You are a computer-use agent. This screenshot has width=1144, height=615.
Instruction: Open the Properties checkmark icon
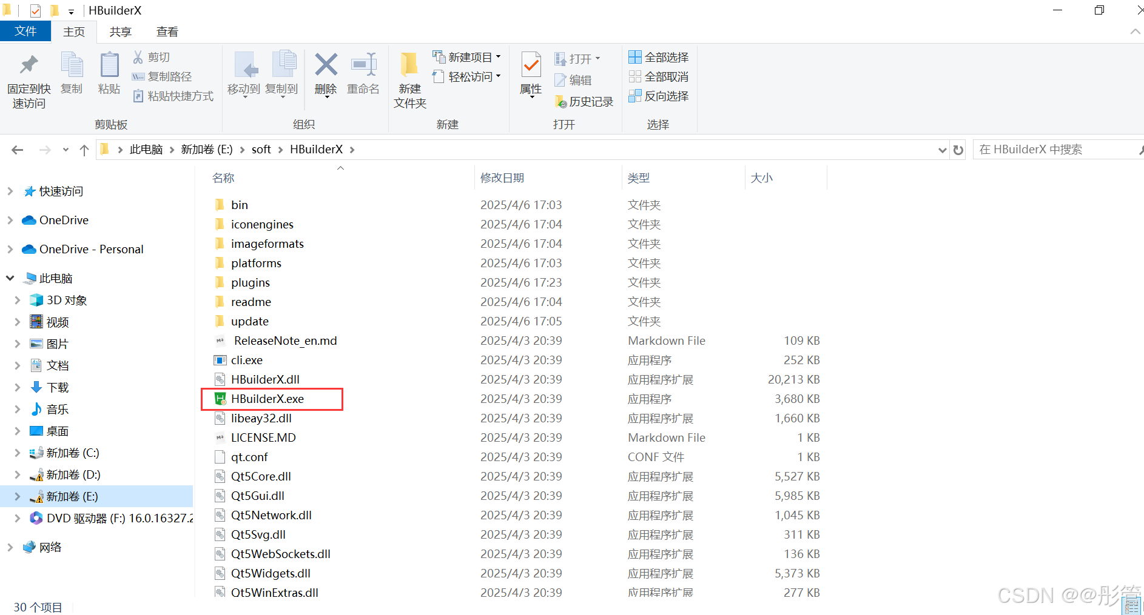(x=531, y=74)
